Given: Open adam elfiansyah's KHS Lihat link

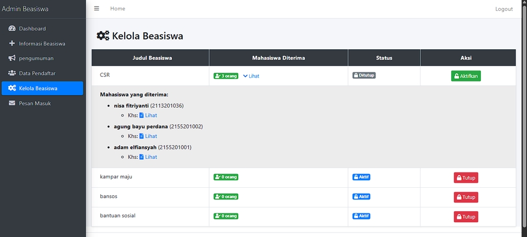Looking at the screenshot, I should 148,157.
